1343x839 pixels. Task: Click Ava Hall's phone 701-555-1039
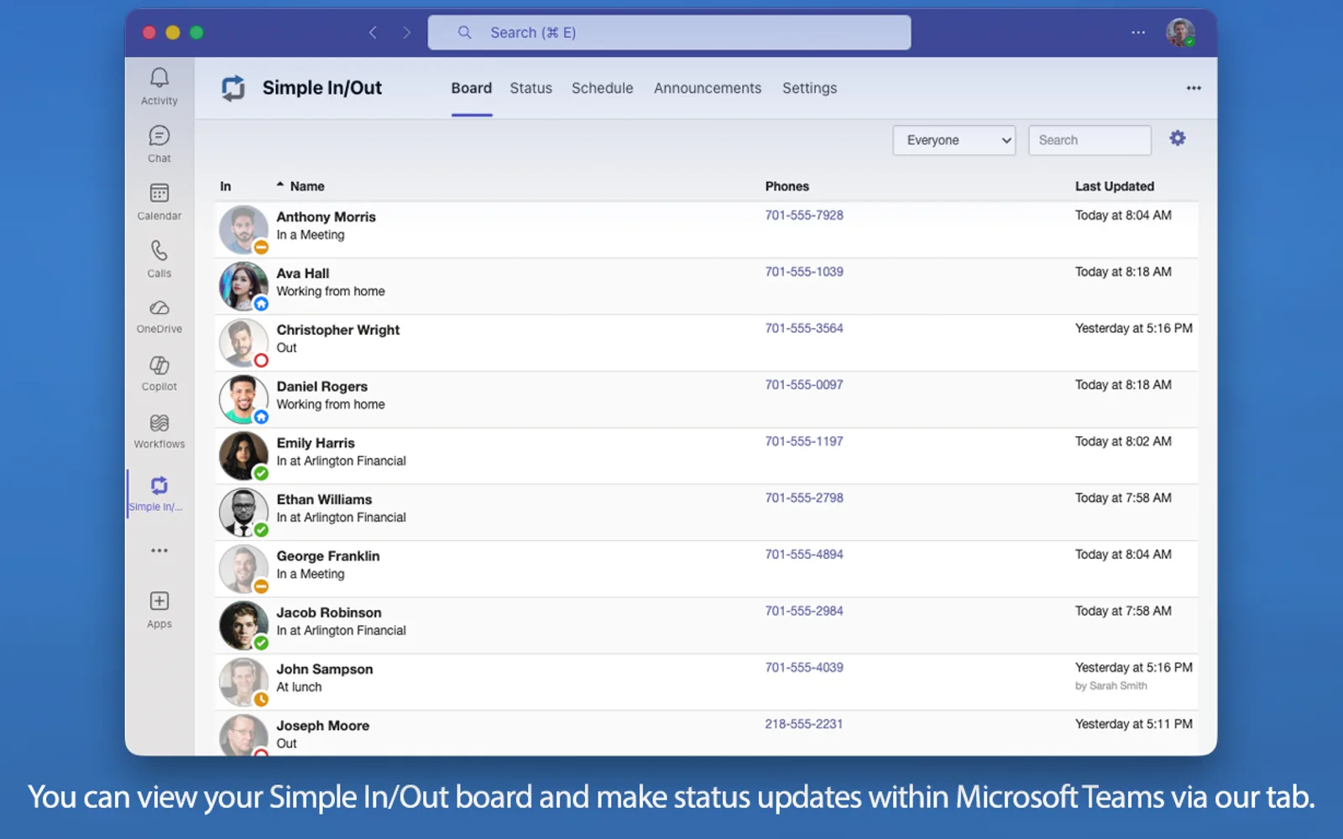coord(804,272)
